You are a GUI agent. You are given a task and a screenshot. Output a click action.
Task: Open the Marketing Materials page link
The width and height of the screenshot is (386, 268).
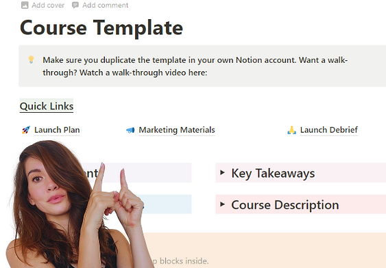[x=177, y=130]
